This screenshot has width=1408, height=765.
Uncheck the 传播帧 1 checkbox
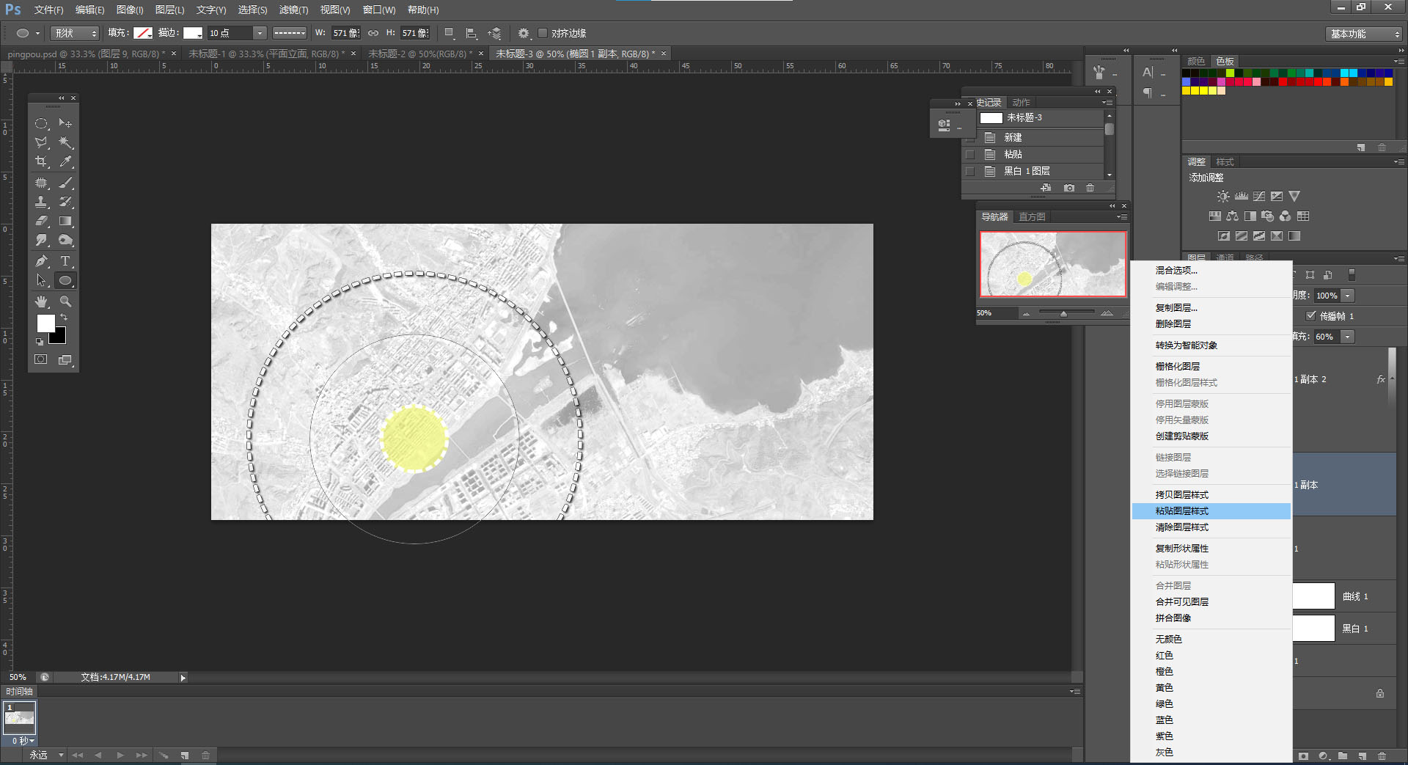[1311, 316]
